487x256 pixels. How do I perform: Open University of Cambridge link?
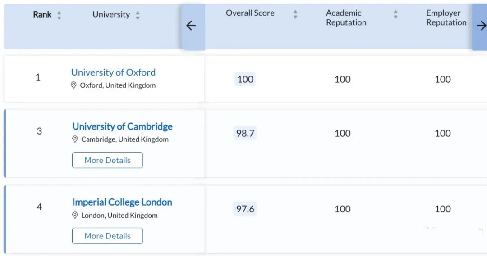tap(122, 126)
